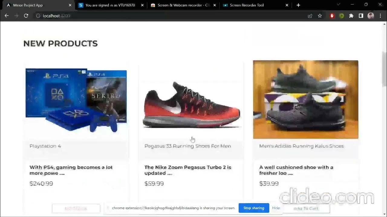Open the Playstation 4 product image
This screenshot has width=387, height=217.
76,100
